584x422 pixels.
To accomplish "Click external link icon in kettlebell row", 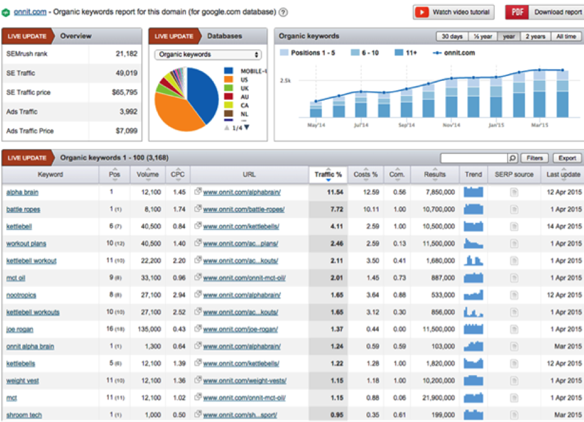I will coord(198,226).
